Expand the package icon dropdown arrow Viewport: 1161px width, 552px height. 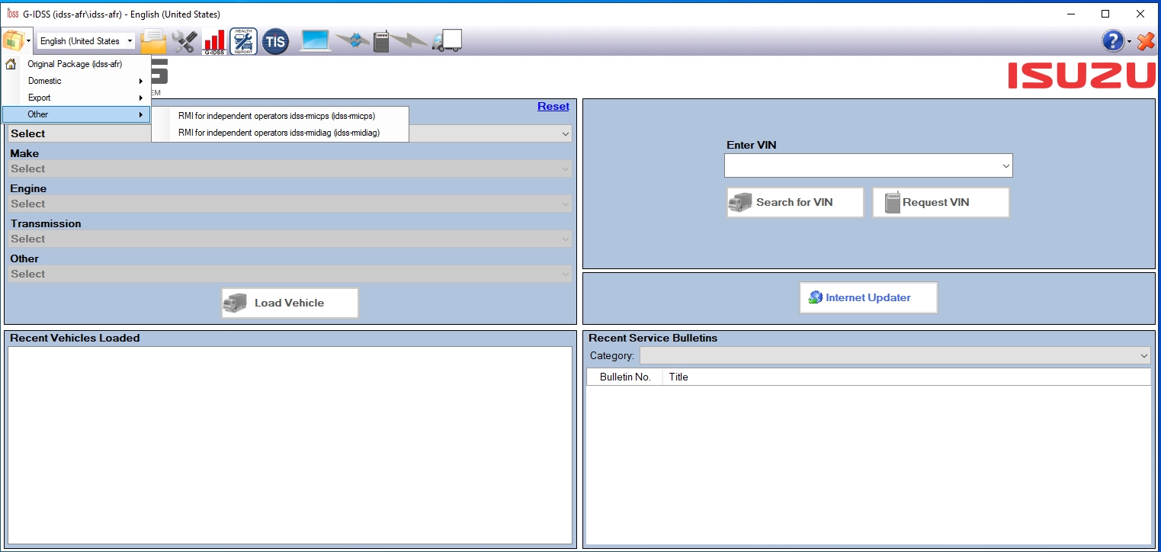(28, 40)
